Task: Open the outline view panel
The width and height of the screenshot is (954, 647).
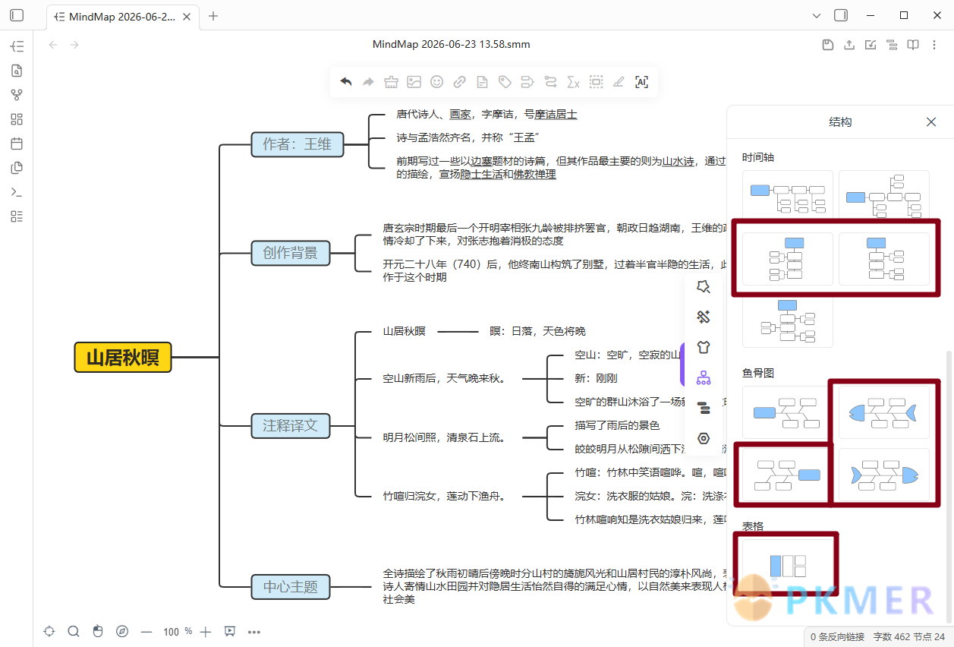Action: (x=704, y=408)
